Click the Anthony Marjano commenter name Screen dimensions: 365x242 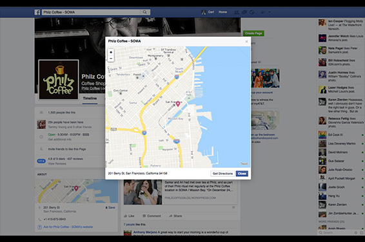pos(145,232)
